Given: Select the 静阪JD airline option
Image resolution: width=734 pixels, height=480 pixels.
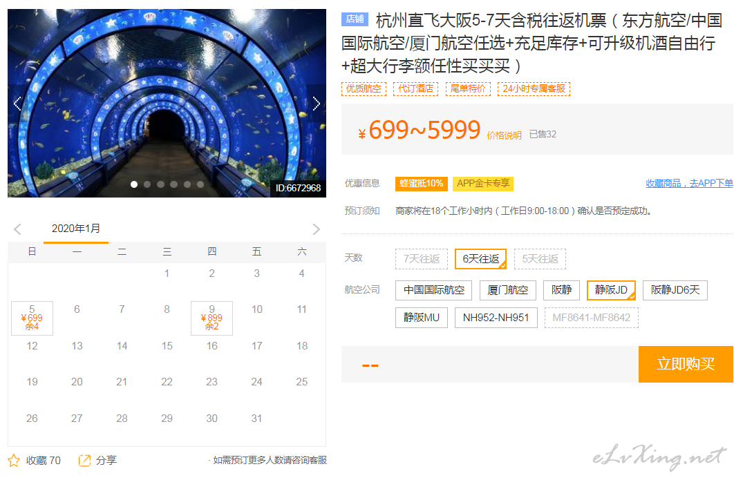Looking at the screenshot, I should (612, 290).
